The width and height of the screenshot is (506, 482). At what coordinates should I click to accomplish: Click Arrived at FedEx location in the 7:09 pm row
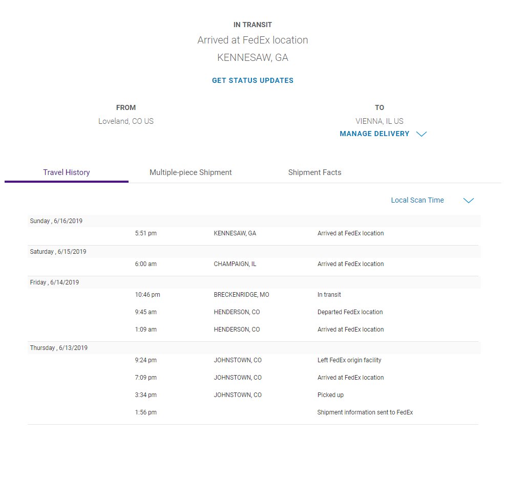tap(350, 377)
